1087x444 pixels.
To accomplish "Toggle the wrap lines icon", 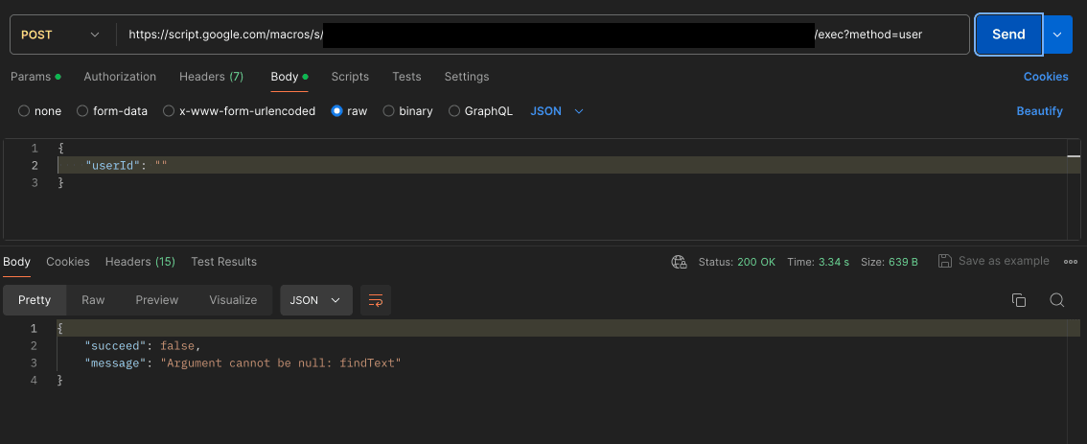I will (376, 300).
